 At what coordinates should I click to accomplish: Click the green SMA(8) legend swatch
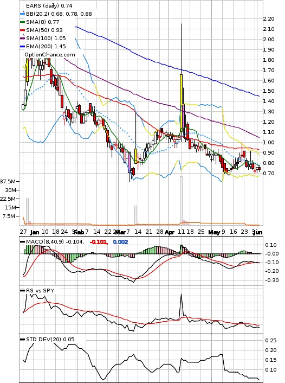[22, 22]
